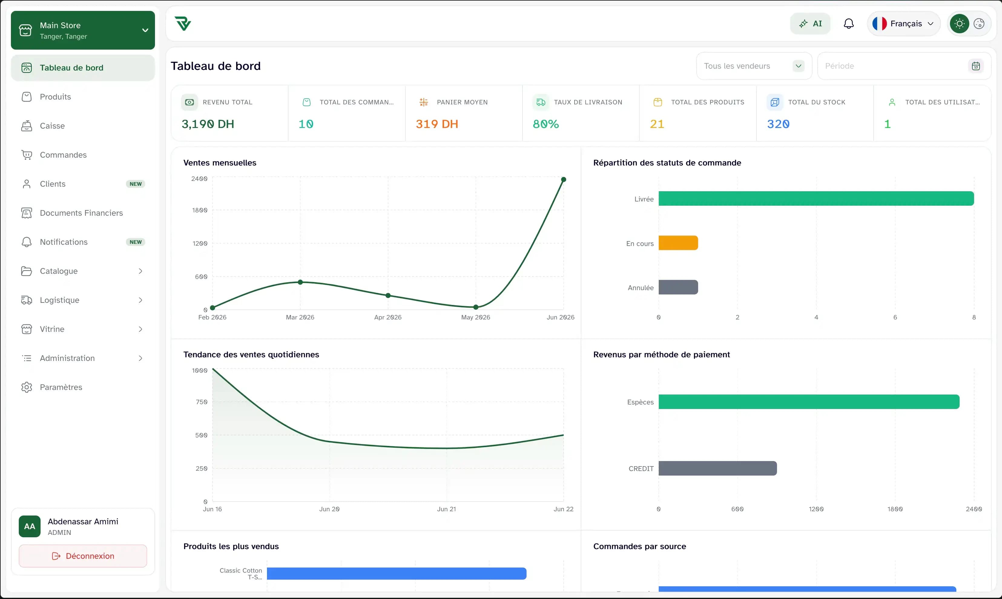Open the Français language dropdown
Viewport: 1002px width, 599px height.
(903, 23)
